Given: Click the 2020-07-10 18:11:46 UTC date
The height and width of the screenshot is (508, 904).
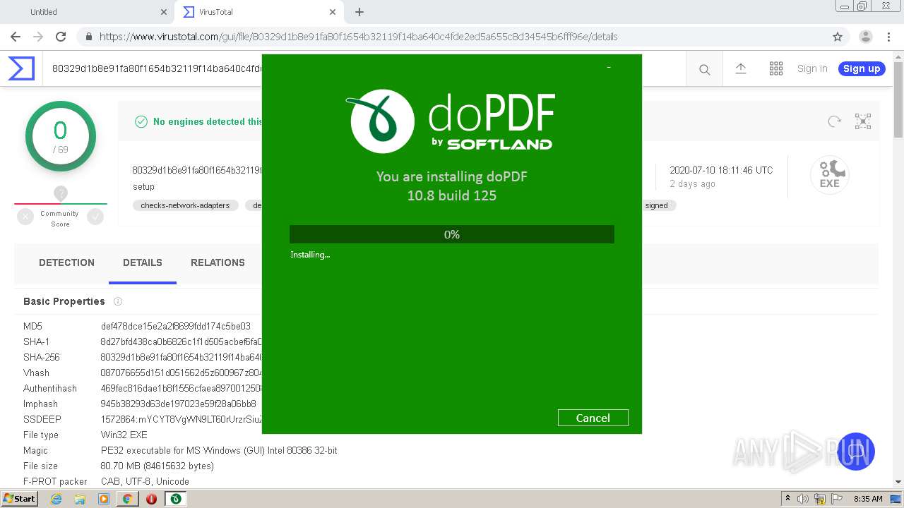Looking at the screenshot, I should [x=721, y=170].
